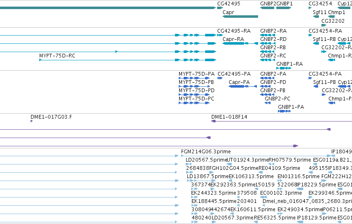This screenshot has height=224, width=352.
Task: Click the GNBP2-PC protein label
Action: click(278, 99)
